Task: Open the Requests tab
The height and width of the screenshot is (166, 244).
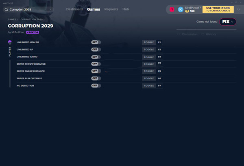Action: [111, 9]
